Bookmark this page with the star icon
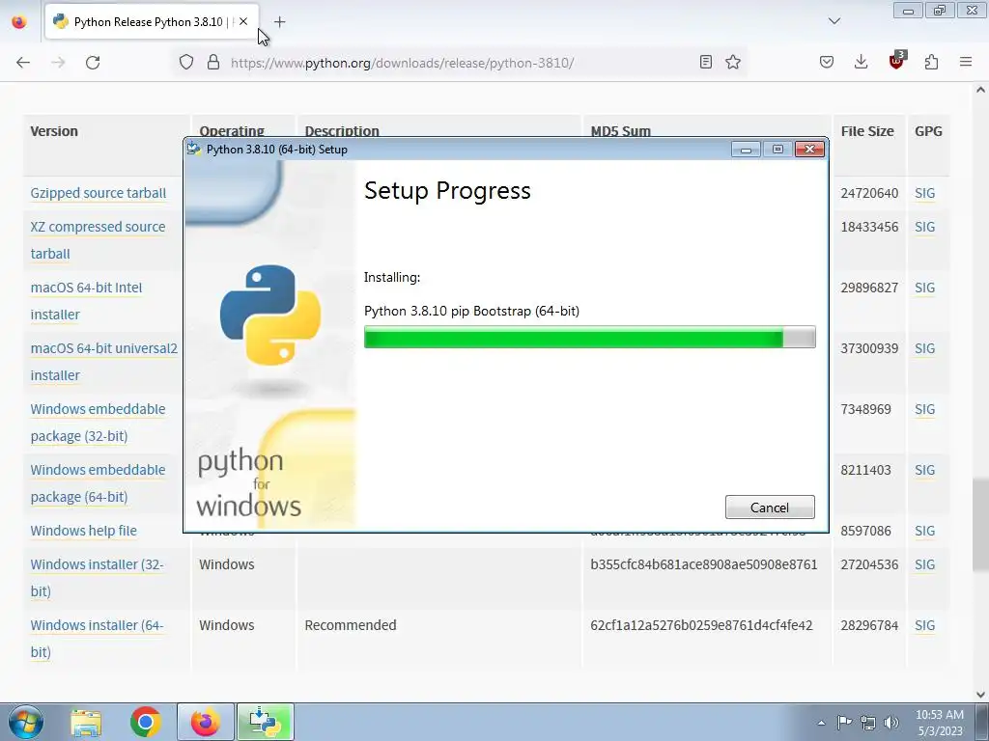The height and width of the screenshot is (741, 989). 733,62
